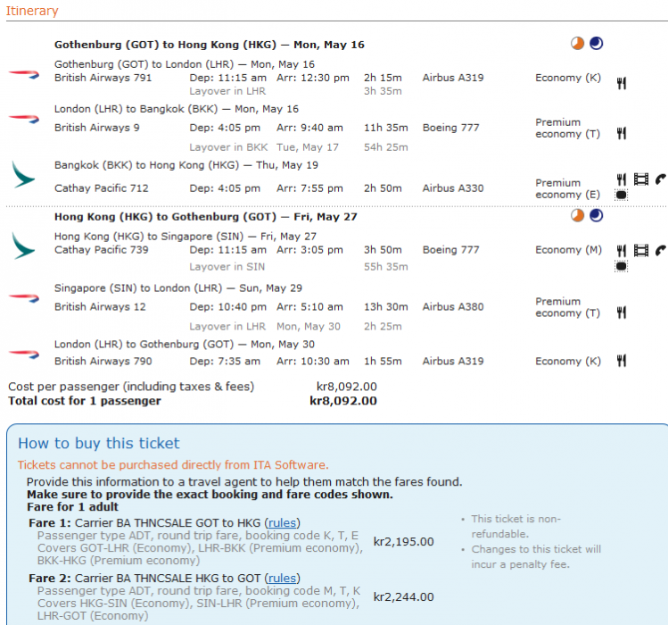The width and height of the screenshot is (668, 625).
Task: Click the Itinerary section heading
Action: coord(33,12)
